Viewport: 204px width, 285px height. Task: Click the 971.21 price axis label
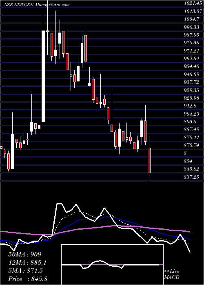tap(192, 50)
